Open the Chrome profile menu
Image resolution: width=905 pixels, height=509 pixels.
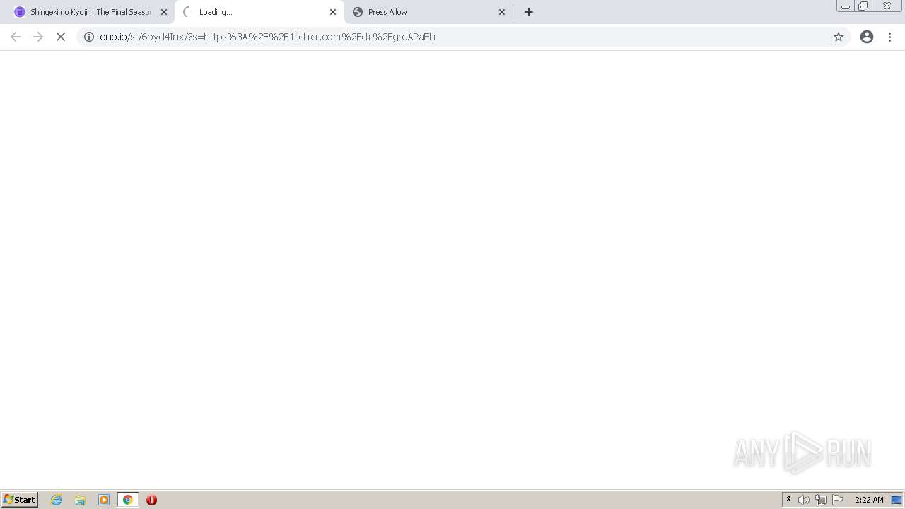point(867,37)
